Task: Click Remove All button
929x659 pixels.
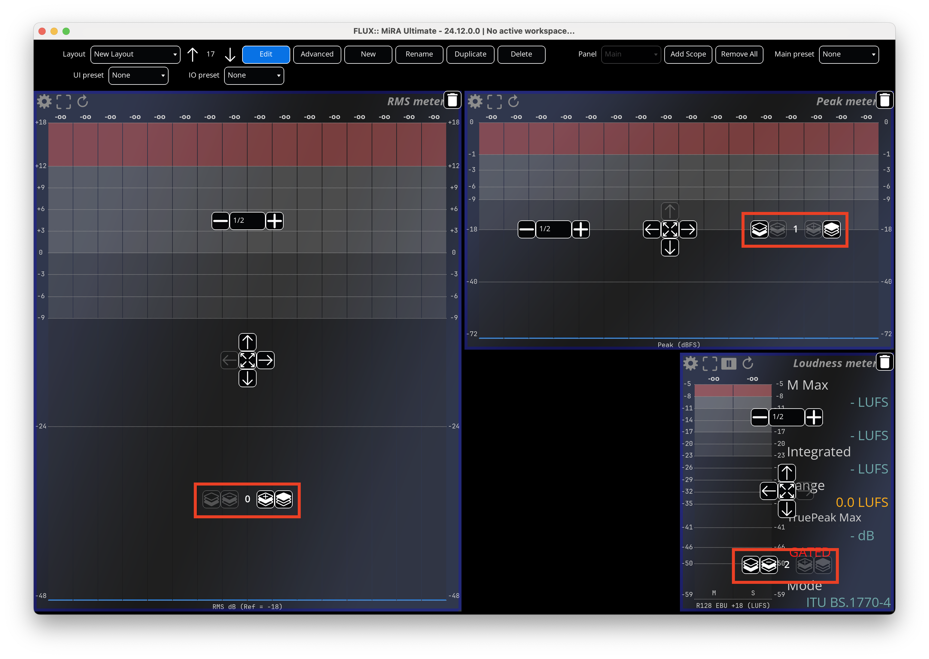Action: coord(739,54)
